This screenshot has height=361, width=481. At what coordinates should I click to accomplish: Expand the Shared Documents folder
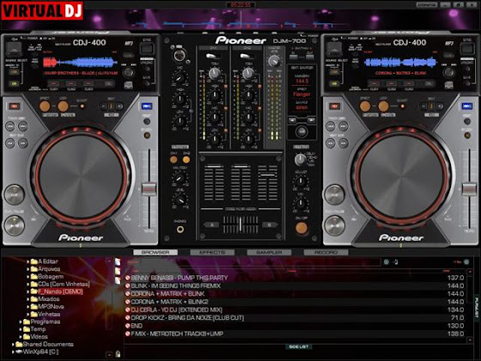pyautogui.click(x=13, y=345)
